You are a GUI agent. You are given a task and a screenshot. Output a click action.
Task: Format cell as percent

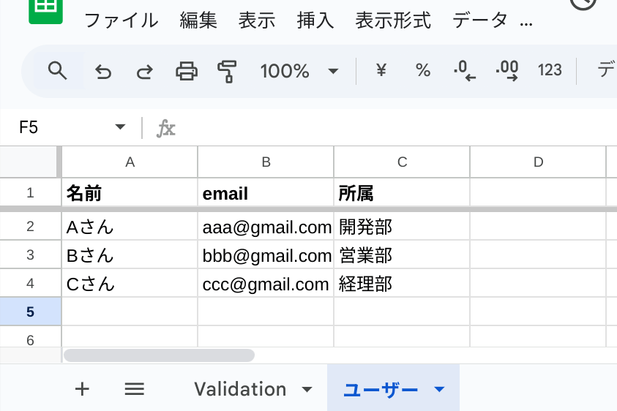[x=423, y=70]
